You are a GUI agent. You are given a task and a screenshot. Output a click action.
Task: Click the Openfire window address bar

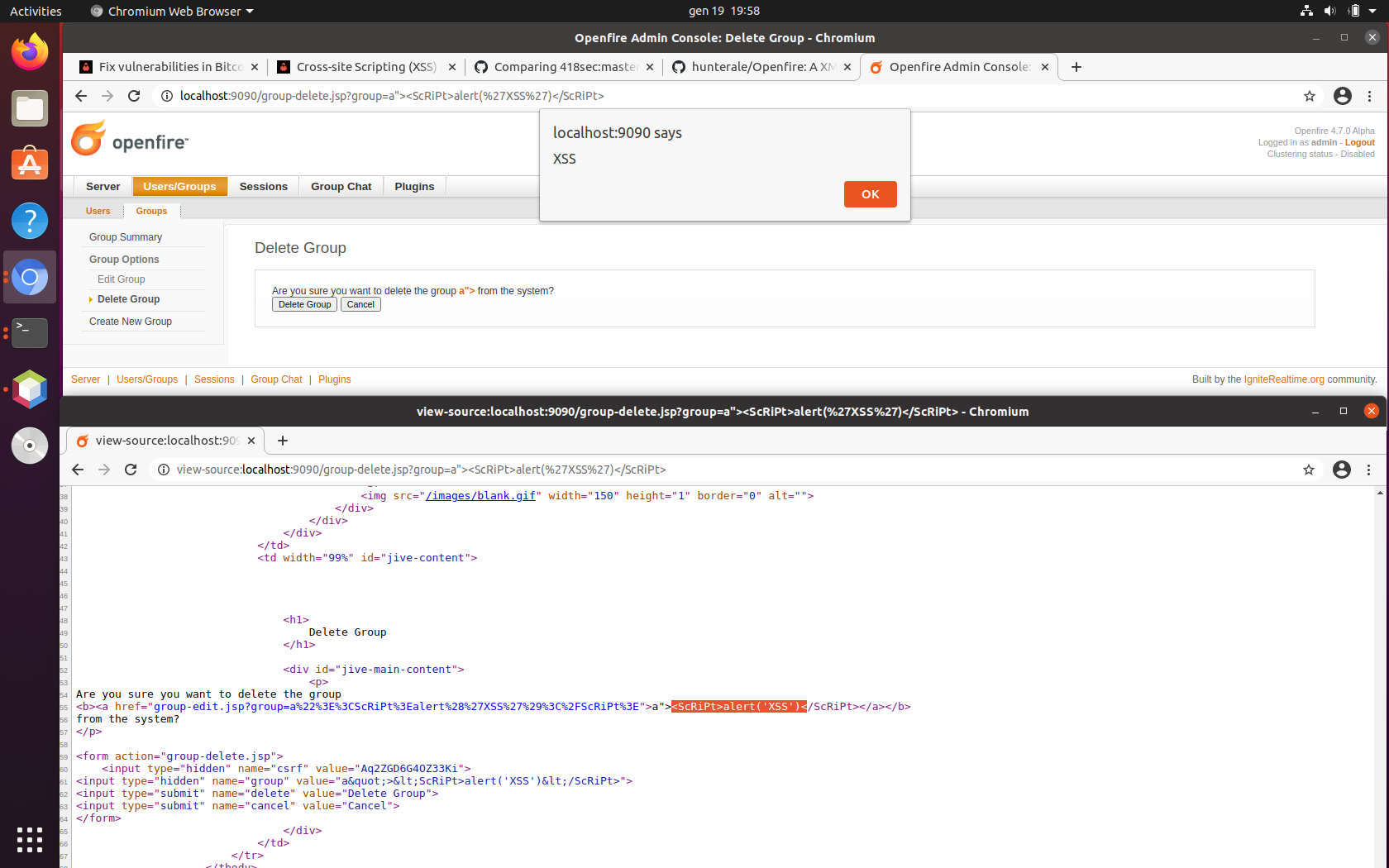pyautogui.click(x=736, y=96)
